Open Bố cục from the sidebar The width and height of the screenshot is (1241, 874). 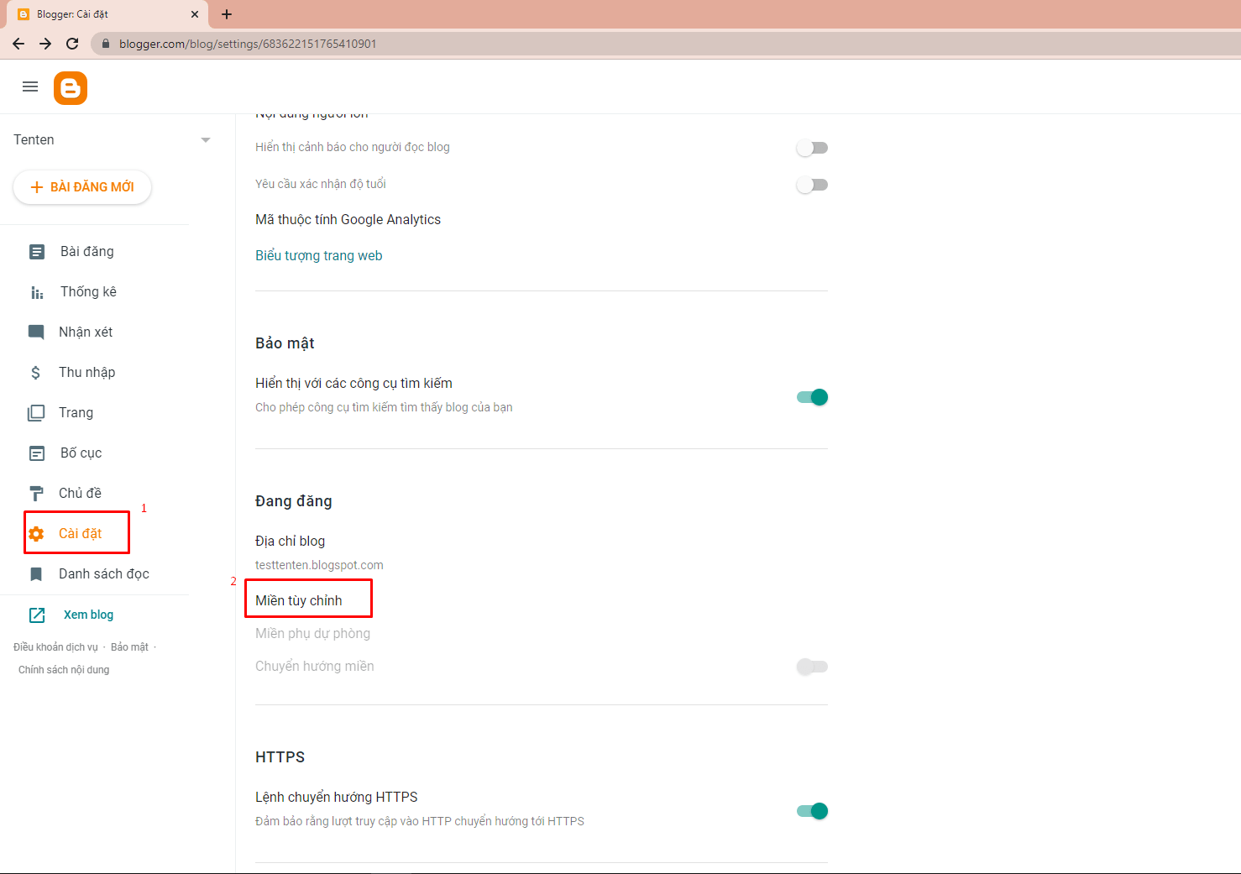81,453
